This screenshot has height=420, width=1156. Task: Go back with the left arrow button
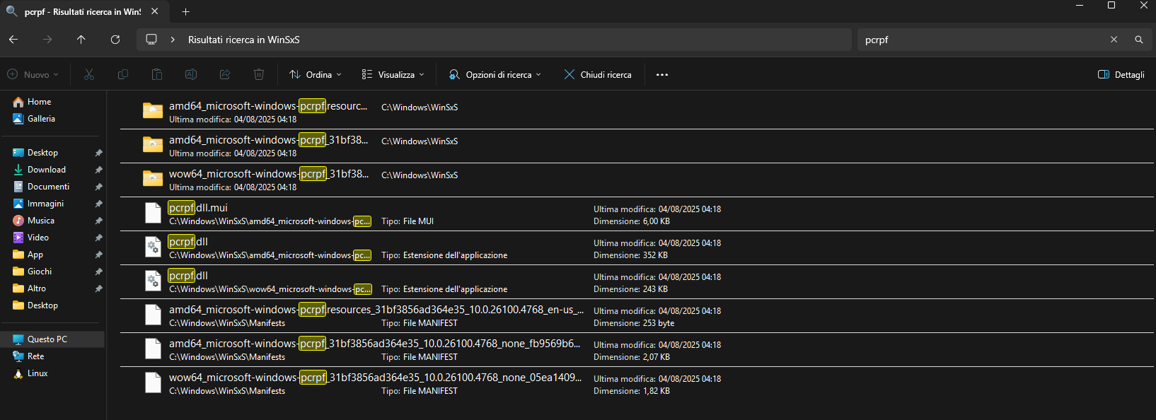[13, 40]
